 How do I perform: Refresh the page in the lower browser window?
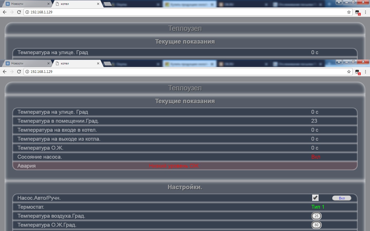[x=19, y=72]
